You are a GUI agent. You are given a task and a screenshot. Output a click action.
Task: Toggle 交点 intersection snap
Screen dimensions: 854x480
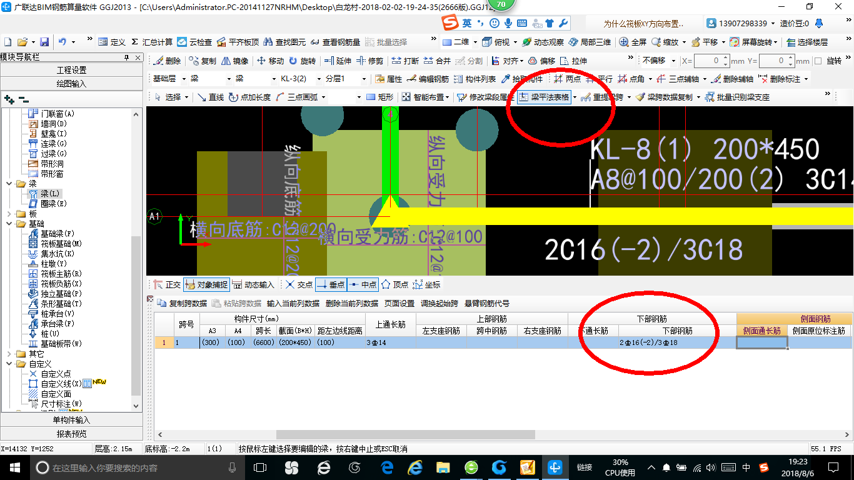299,284
